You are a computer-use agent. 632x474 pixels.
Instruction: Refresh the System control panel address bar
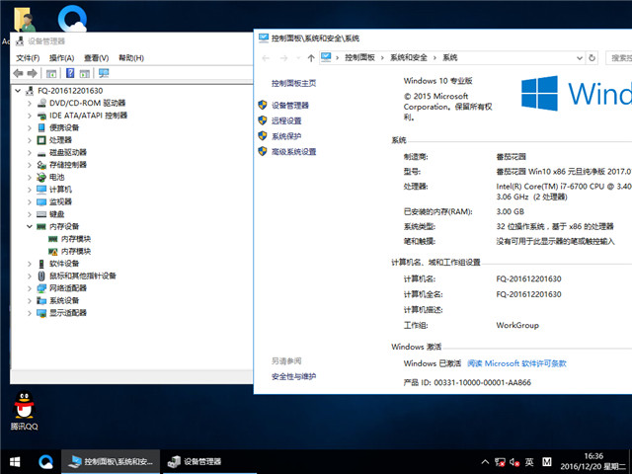point(592,58)
